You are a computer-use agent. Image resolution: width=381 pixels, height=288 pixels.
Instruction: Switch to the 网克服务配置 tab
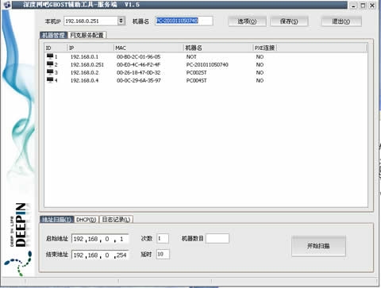click(x=87, y=35)
